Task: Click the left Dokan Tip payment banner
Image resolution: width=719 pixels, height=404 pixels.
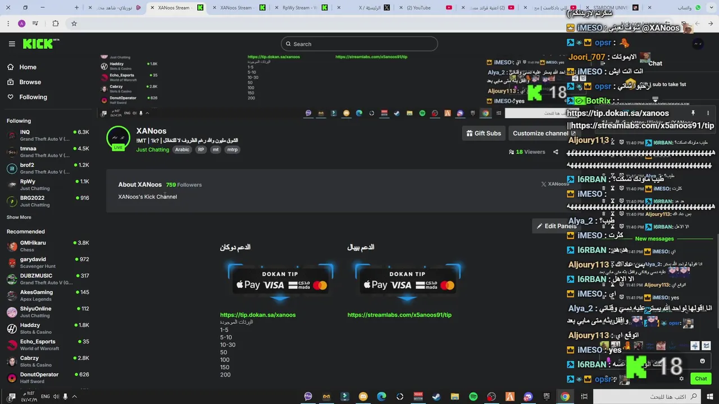Action: click(280, 282)
